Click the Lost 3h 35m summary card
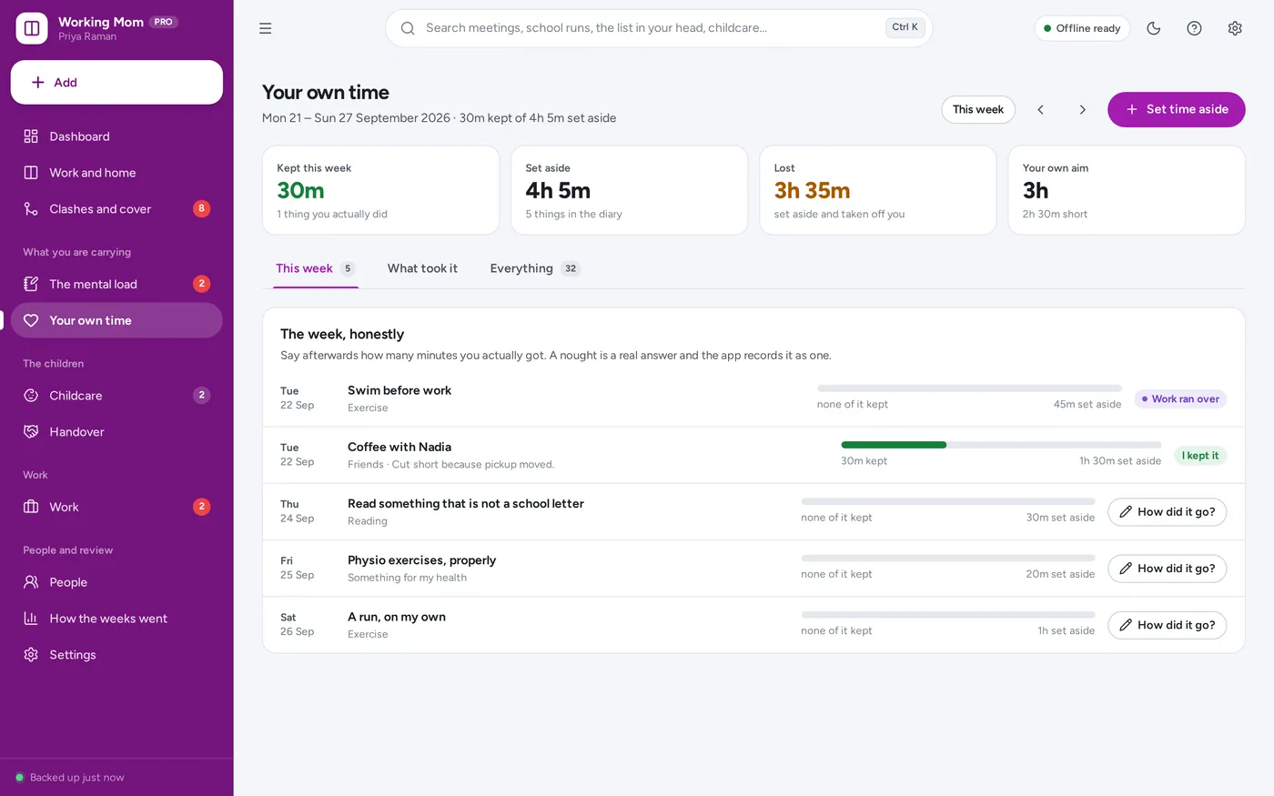Viewport: 1274px width, 796px height. point(877,190)
